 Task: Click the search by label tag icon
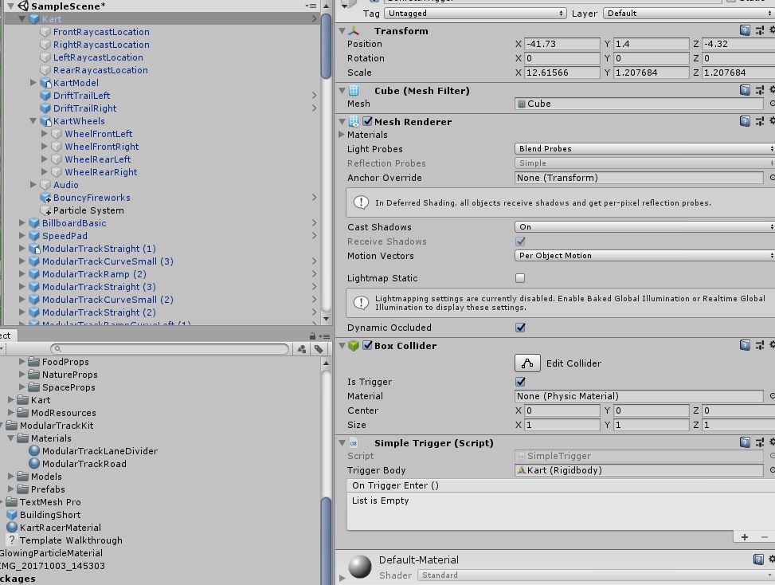(x=319, y=349)
